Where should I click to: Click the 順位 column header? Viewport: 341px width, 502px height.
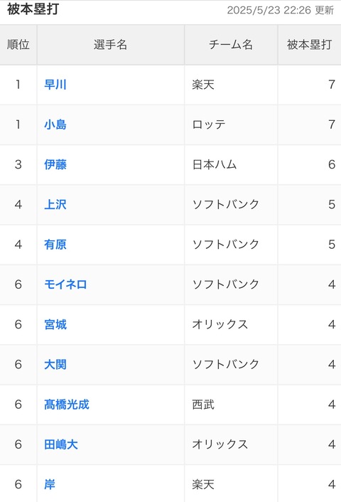[18, 45]
